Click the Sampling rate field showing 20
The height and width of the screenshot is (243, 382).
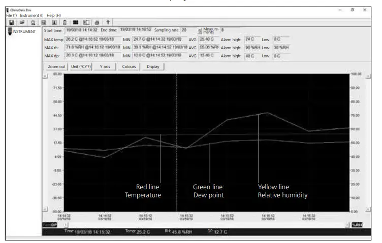(x=188, y=30)
